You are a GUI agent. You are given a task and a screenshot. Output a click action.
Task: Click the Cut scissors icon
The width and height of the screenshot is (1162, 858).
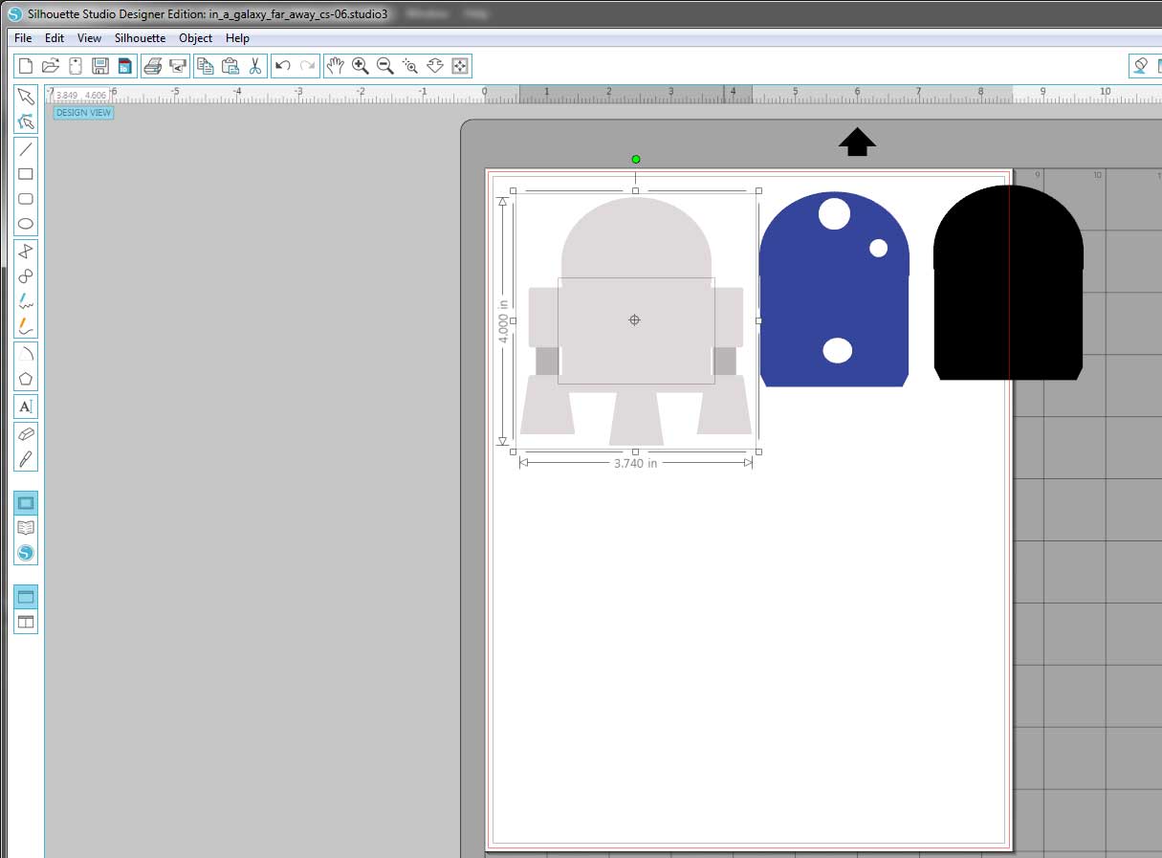click(254, 66)
